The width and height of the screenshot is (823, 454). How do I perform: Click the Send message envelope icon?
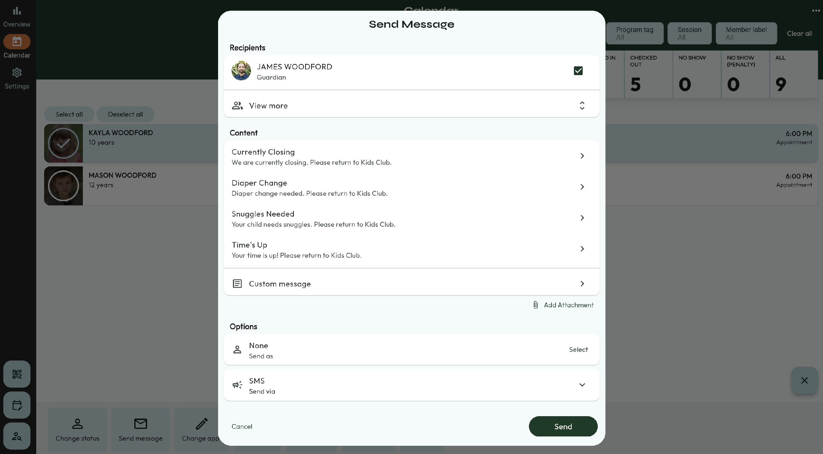140,424
